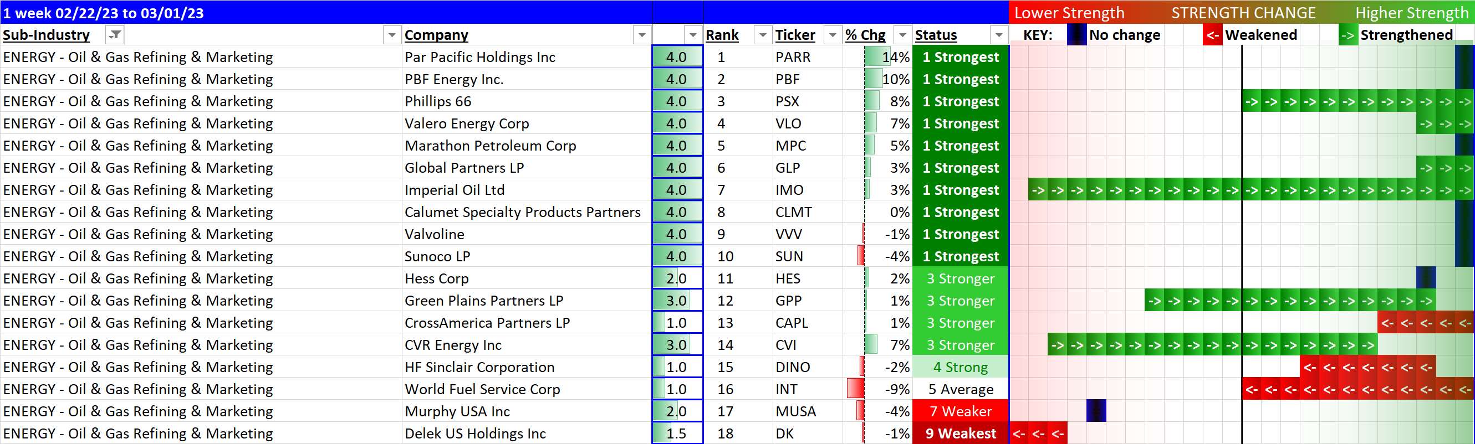Open the % Chg column filter dropdown
1475x444 pixels.
coord(902,35)
